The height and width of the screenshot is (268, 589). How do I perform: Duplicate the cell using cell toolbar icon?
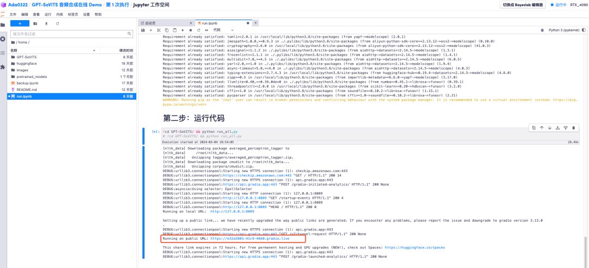coord(534,128)
